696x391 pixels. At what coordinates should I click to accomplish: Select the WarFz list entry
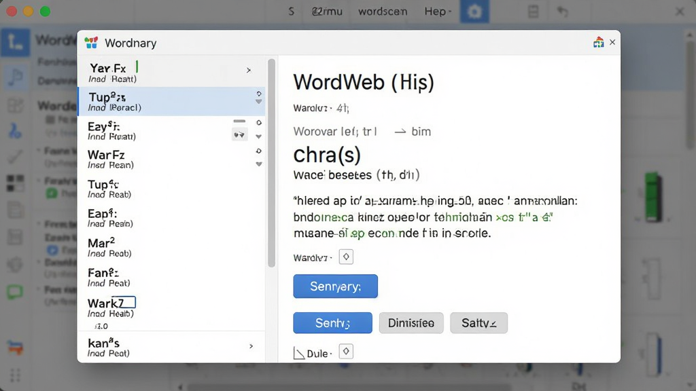(x=171, y=159)
